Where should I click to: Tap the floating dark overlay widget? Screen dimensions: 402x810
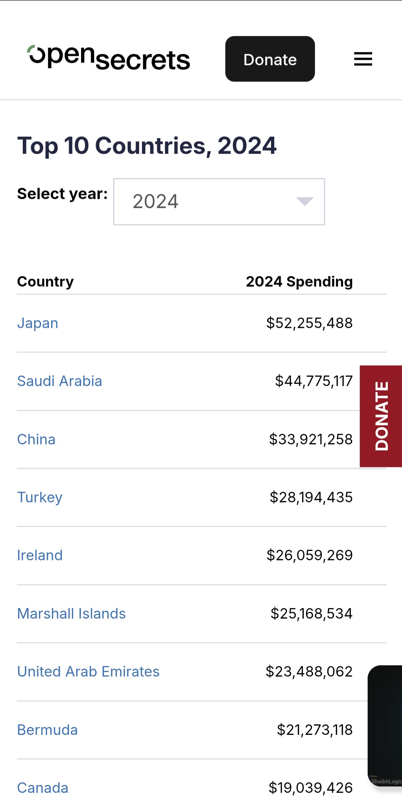385,725
